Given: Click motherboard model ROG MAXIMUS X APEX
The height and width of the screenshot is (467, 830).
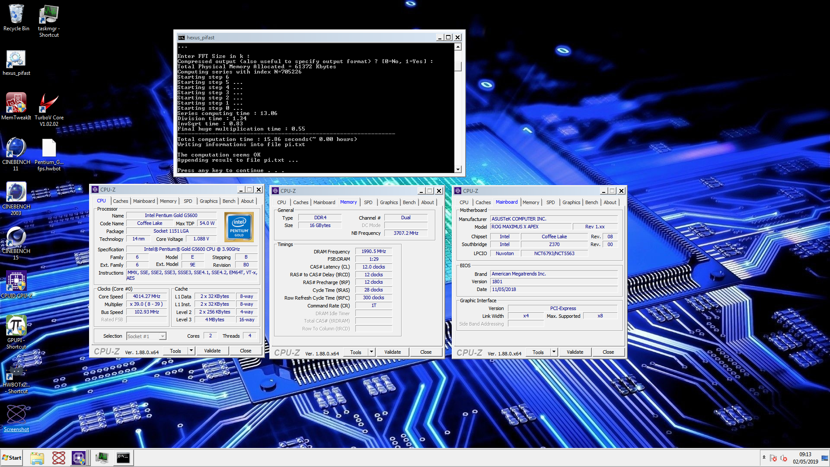Looking at the screenshot, I should (x=530, y=227).
